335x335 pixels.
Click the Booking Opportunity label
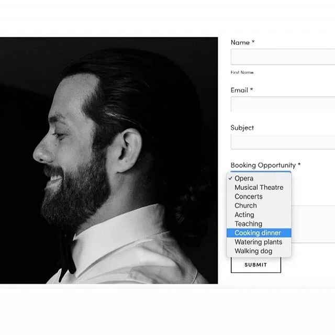tap(265, 165)
